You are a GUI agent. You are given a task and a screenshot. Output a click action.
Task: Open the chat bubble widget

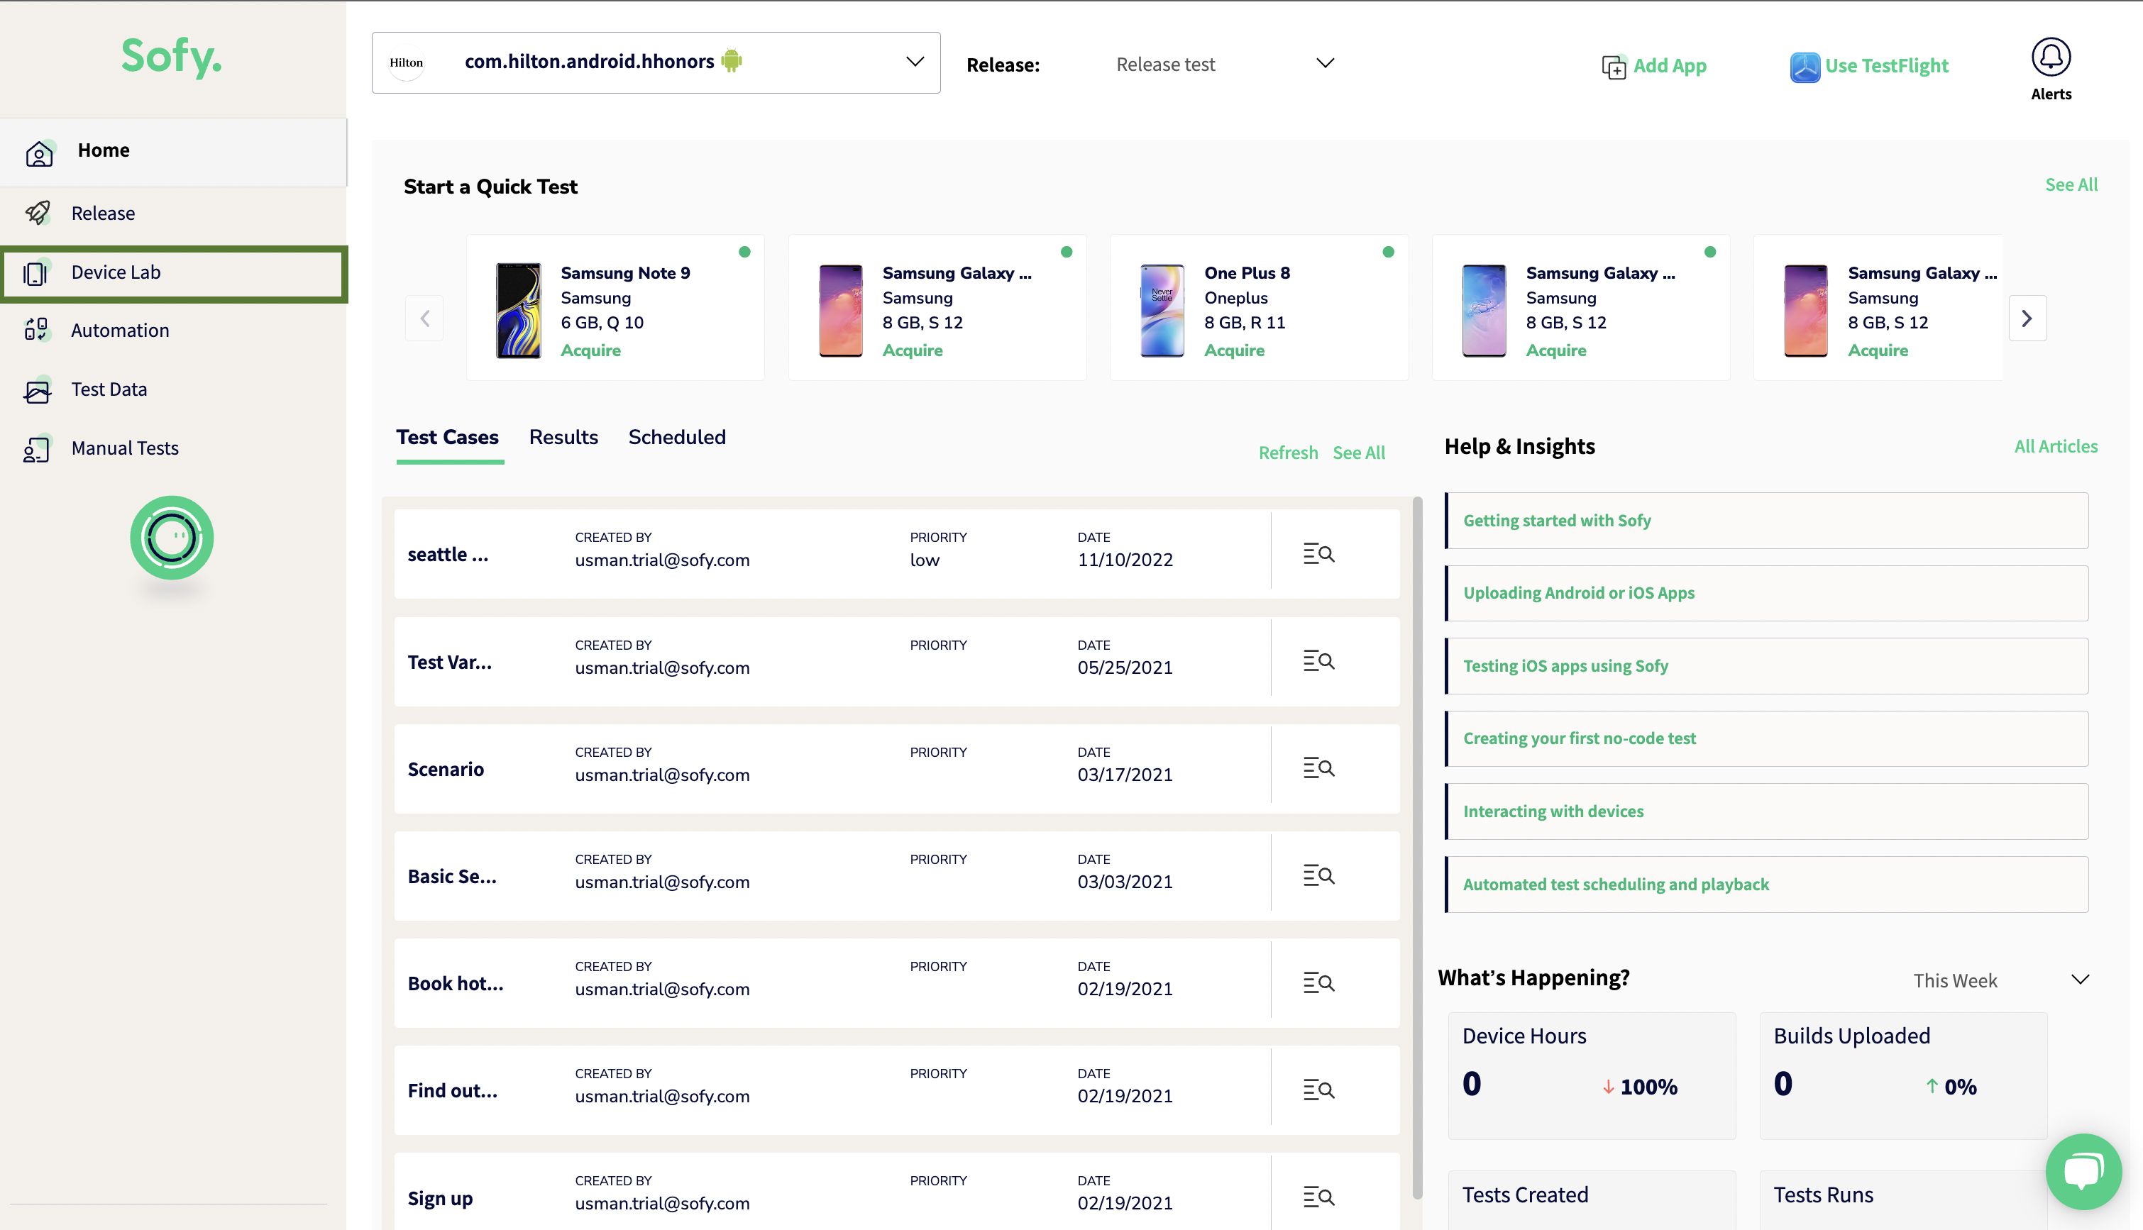pos(2083,1171)
